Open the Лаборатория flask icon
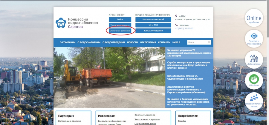 pos(254,59)
